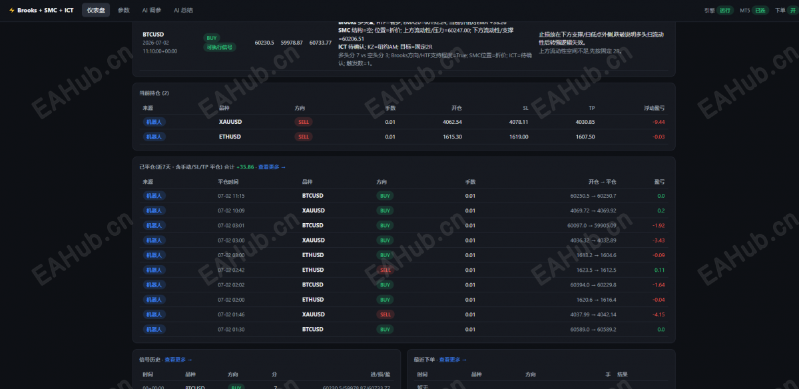The image size is (799, 389).
Task: Click the 机器人 tag on the open XAUUSD position
Action: (x=154, y=122)
